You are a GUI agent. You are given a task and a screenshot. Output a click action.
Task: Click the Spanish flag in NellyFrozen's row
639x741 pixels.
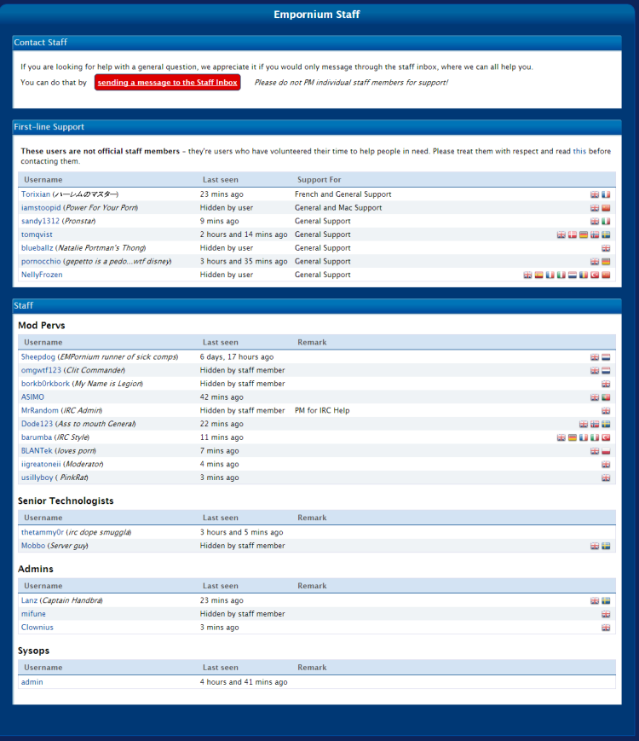[x=538, y=275]
